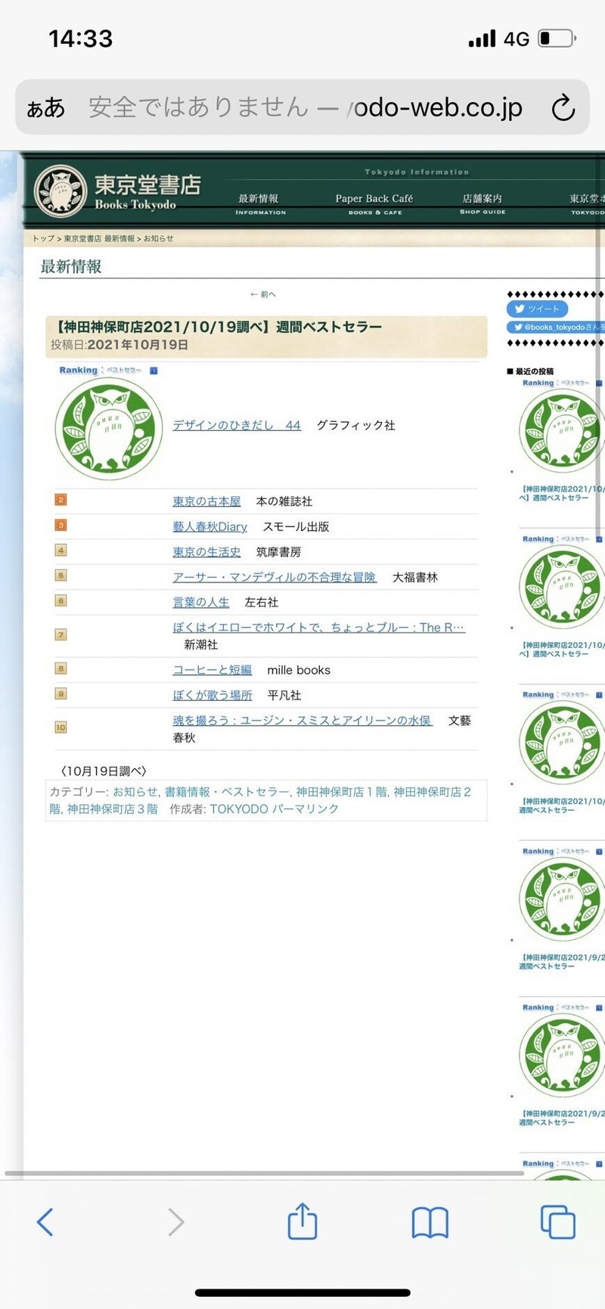Tap the battery status icon
605x1309 pixels.
pyautogui.click(x=557, y=39)
